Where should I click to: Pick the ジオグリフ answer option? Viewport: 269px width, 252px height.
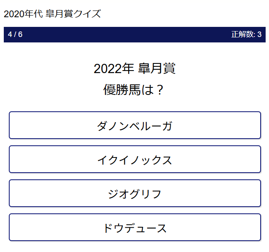click(x=134, y=193)
